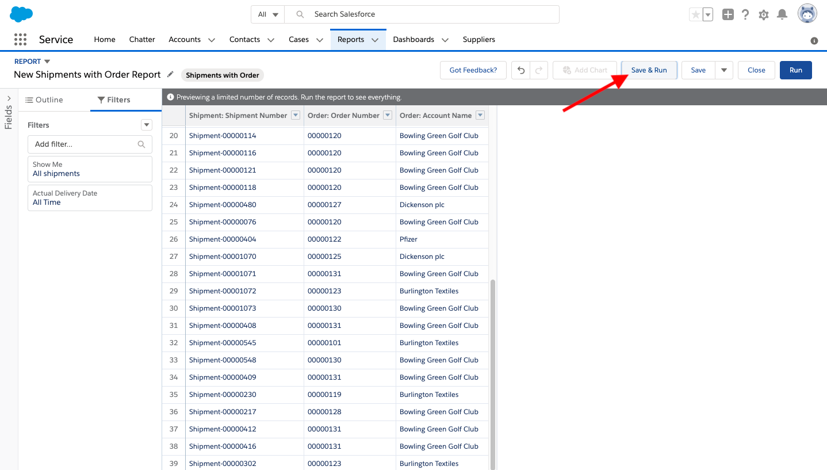Screen dimensions: 827x470
Task: Open the Contacts tab
Action: click(245, 39)
